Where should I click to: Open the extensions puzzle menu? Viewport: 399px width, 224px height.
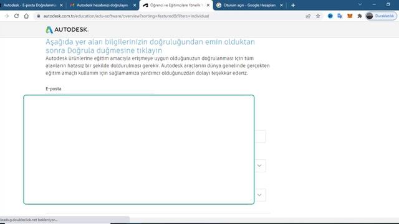tap(360, 16)
